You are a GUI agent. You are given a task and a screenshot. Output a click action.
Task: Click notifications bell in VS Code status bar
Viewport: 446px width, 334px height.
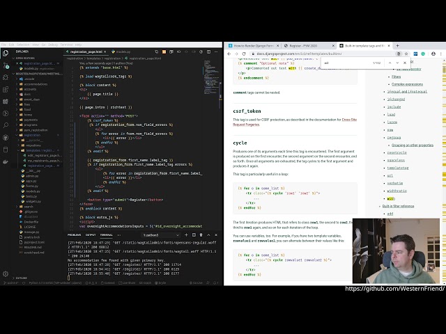coord(215,283)
